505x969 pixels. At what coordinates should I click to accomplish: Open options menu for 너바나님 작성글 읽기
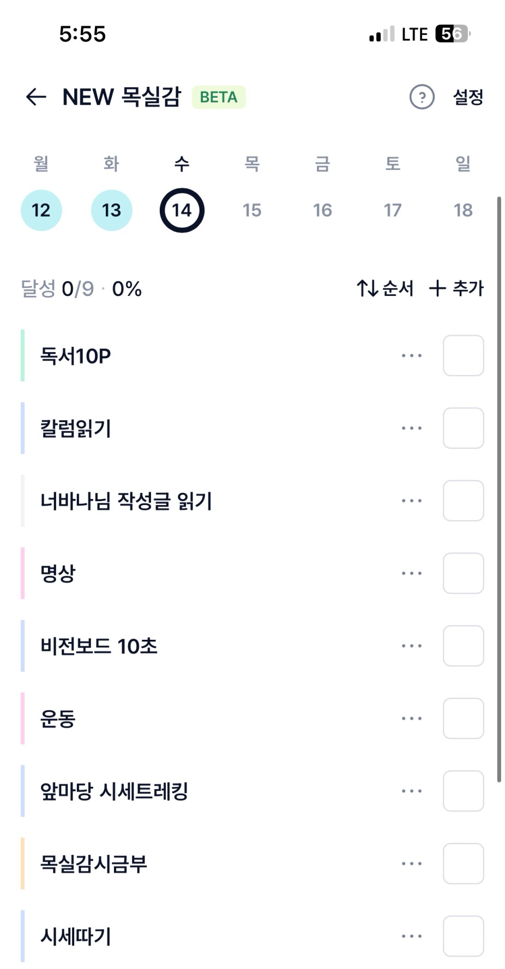click(411, 501)
